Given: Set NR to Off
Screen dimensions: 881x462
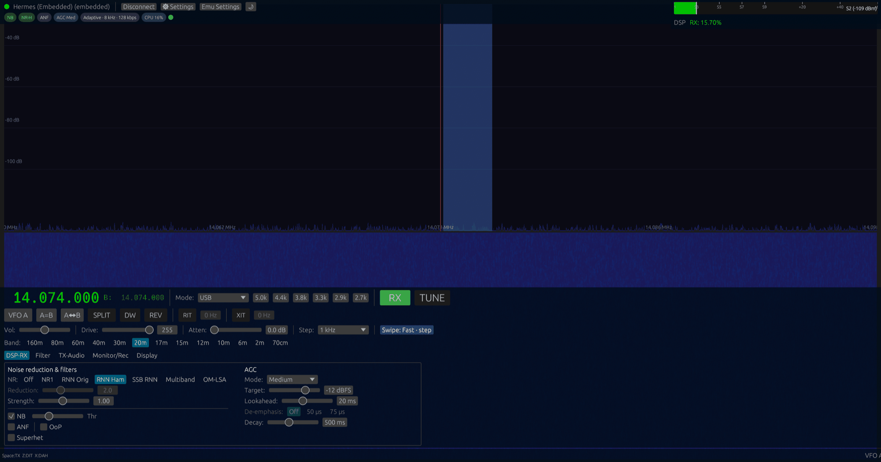Looking at the screenshot, I should (29, 380).
